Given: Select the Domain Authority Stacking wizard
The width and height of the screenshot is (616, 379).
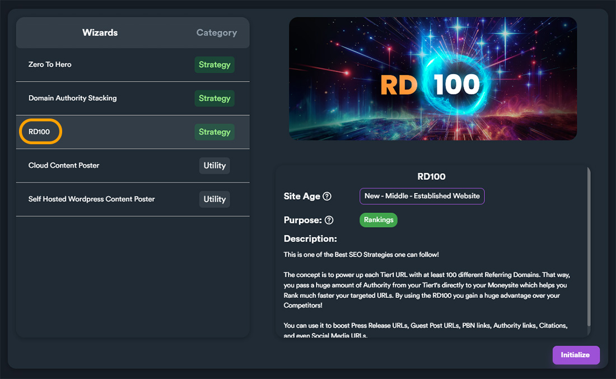Looking at the screenshot, I should (x=133, y=98).
